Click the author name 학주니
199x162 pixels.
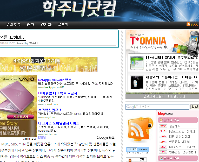pos(34,43)
